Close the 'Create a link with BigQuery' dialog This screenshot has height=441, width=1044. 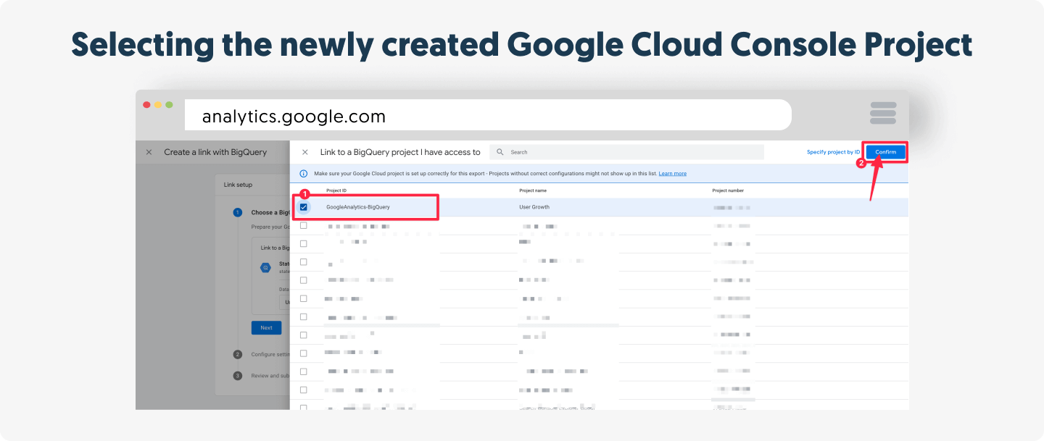click(149, 152)
